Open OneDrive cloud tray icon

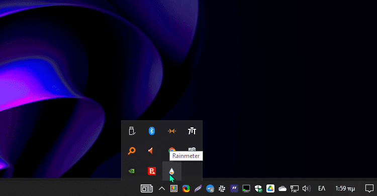[x=282, y=189]
